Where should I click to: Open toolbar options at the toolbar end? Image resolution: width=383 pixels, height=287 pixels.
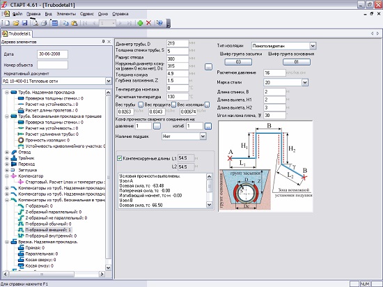168,24
